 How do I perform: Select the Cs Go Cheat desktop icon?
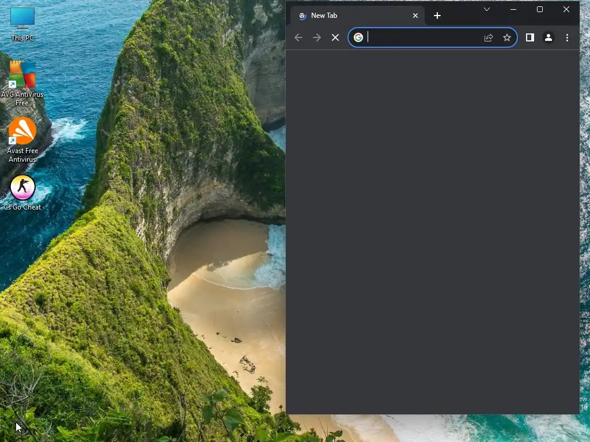22,192
